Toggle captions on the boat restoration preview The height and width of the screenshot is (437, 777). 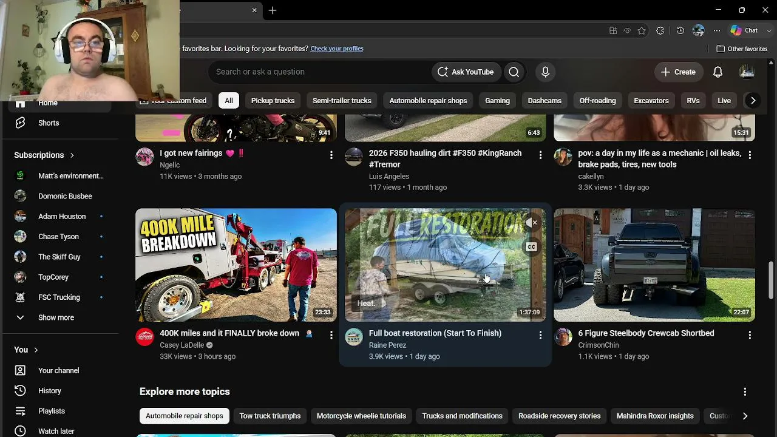pyautogui.click(x=531, y=246)
